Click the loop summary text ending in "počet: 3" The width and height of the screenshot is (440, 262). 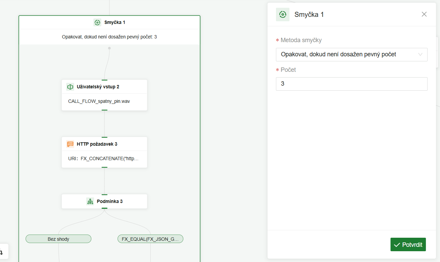tap(109, 37)
